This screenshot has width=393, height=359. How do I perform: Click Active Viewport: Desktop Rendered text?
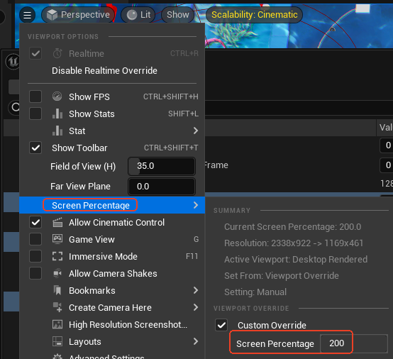(x=296, y=260)
